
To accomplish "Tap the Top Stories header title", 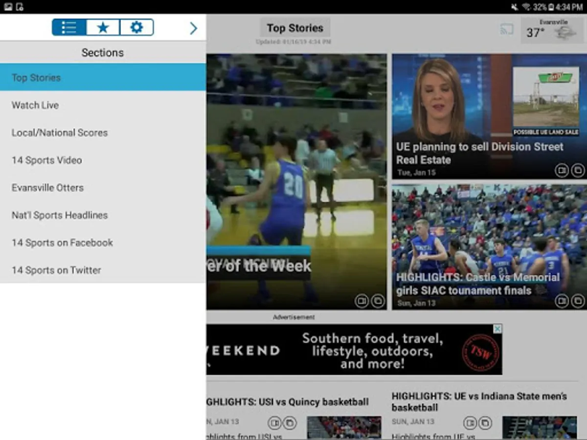I will coord(295,28).
